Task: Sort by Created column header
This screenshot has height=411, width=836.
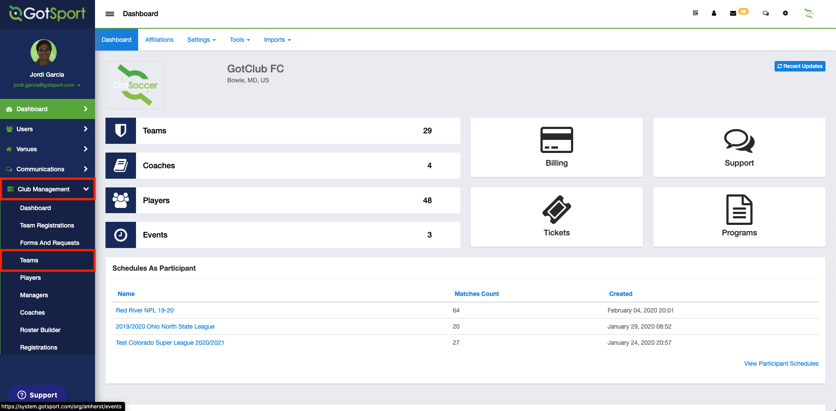Action: point(621,294)
